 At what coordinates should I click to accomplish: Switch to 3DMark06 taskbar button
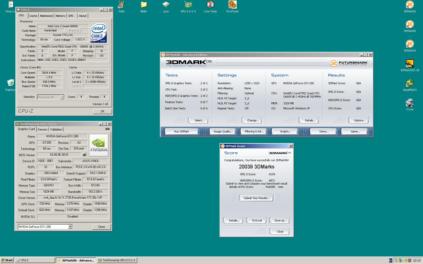coord(76,260)
